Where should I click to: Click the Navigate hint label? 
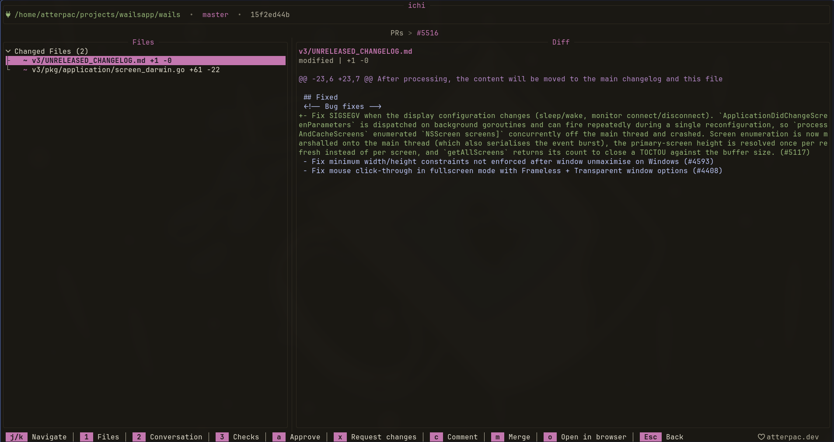[49, 437]
